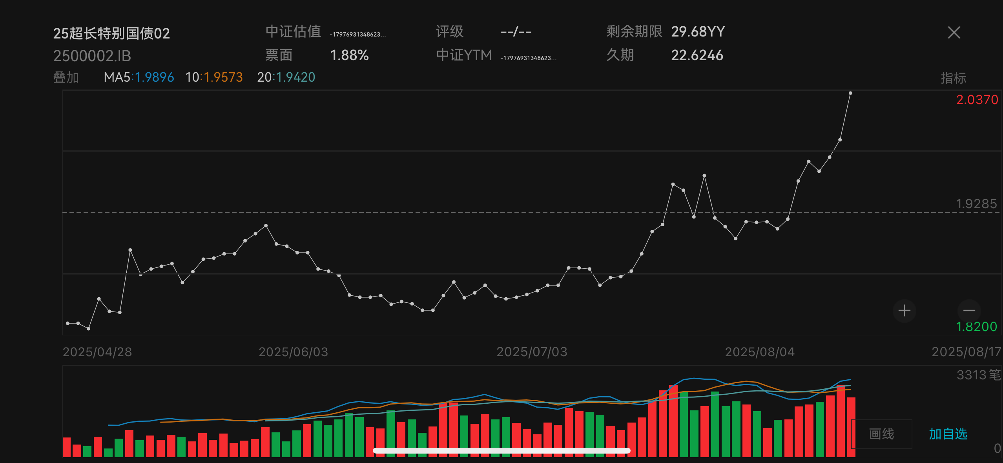Toggle the MA20 value 1.9420 label
The height and width of the screenshot is (463, 1003).
286,77
